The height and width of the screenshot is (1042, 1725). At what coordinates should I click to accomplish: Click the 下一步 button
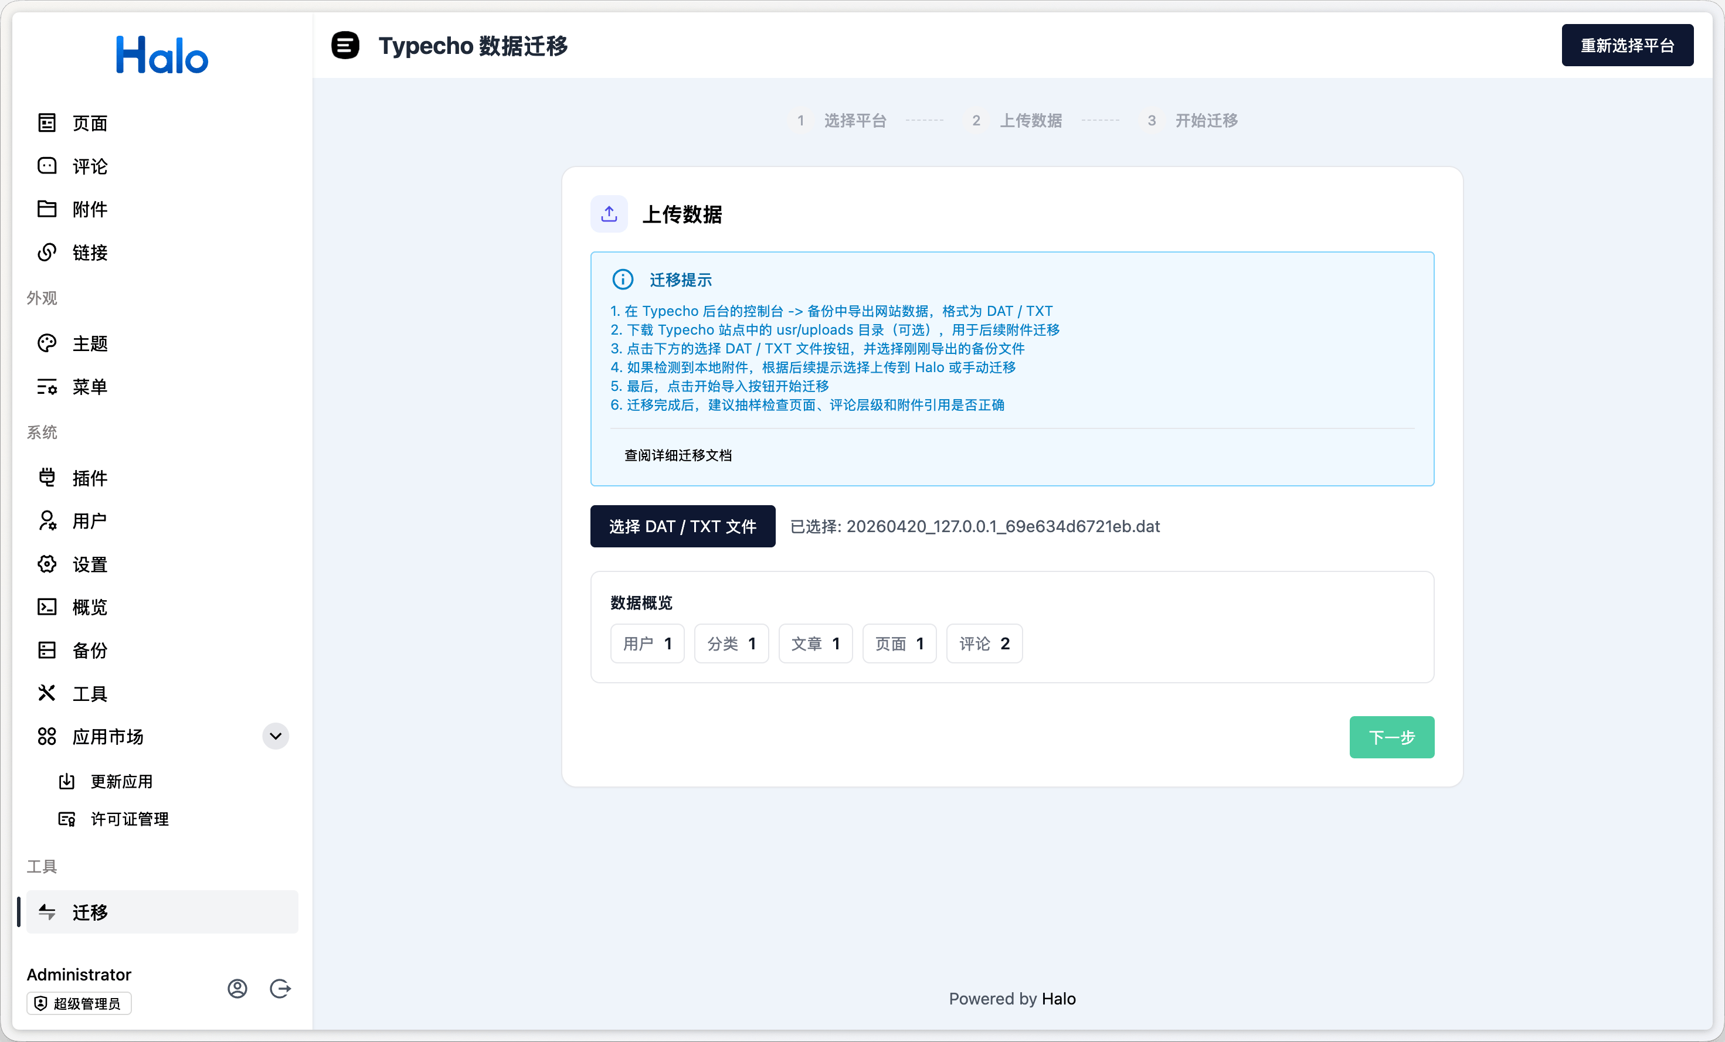[1391, 737]
